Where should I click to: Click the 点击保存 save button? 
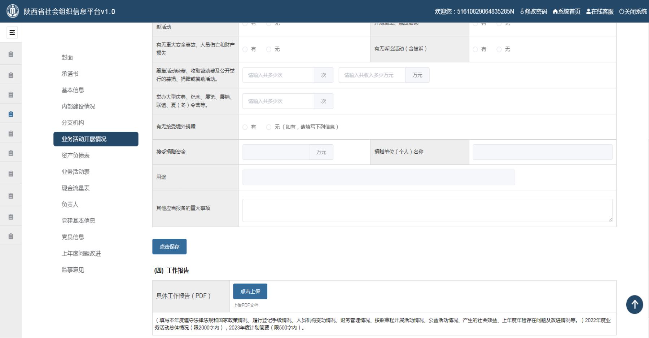pos(169,247)
